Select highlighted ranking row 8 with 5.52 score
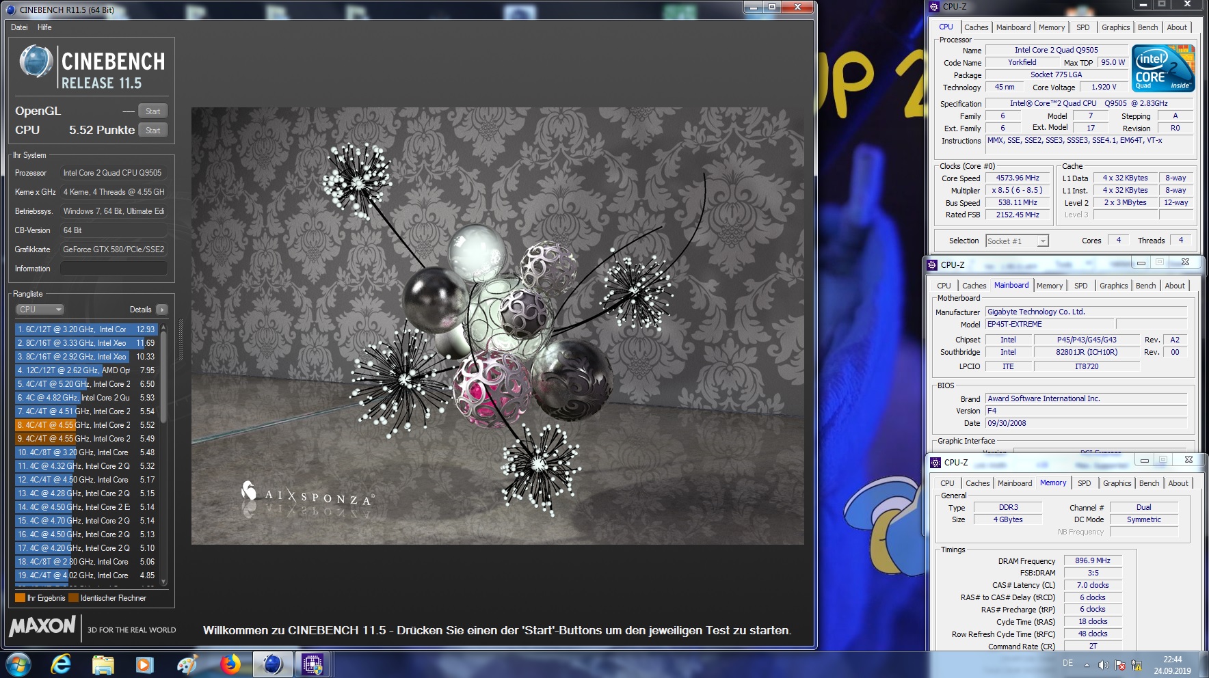Image resolution: width=1209 pixels, height=678 pixels. click(87, 425)
